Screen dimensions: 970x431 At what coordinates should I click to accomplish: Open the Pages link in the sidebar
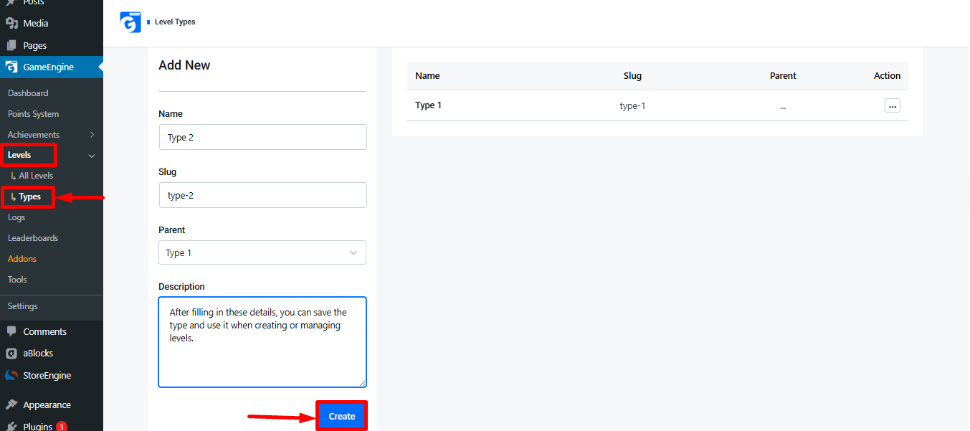point(35,45)
